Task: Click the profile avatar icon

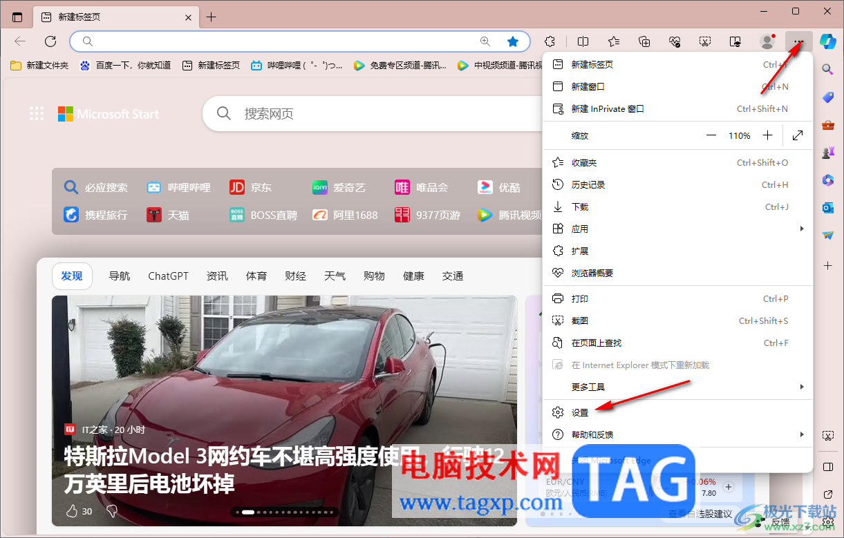Action: click(x=767, y=41)
